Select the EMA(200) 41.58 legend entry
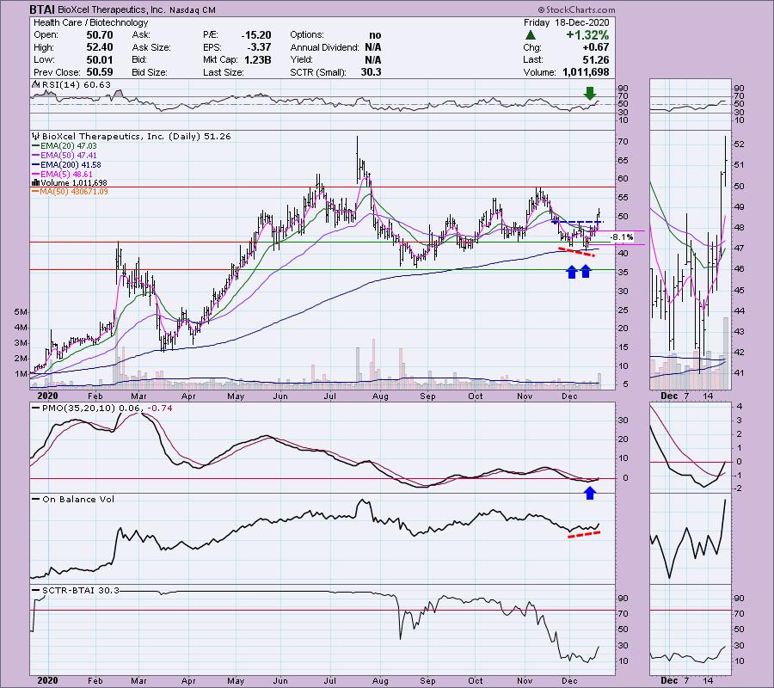Viewport: 774px width, 688px height. click(66, 165)
